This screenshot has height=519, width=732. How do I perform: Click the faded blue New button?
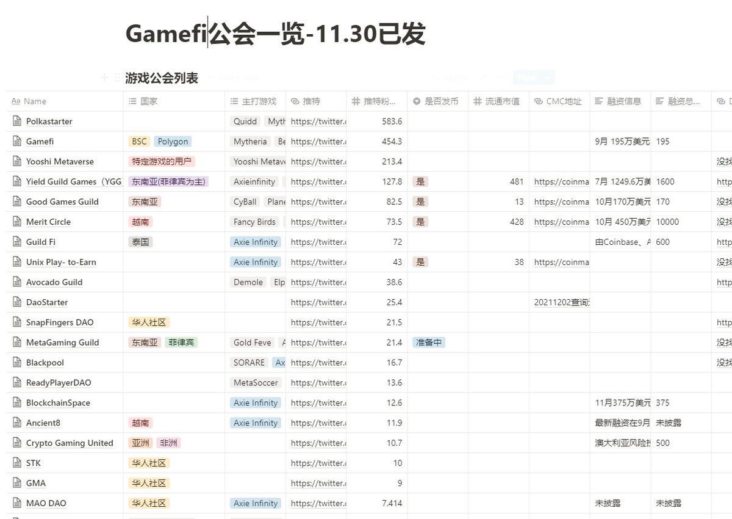(x=534, y=78)
